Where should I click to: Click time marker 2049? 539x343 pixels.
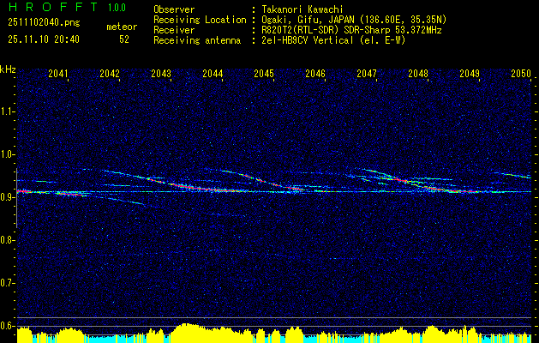(470, 73)
